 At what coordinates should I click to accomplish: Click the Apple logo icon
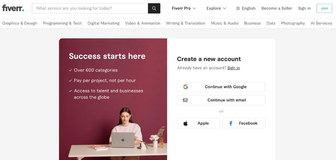tap(186, 123)
